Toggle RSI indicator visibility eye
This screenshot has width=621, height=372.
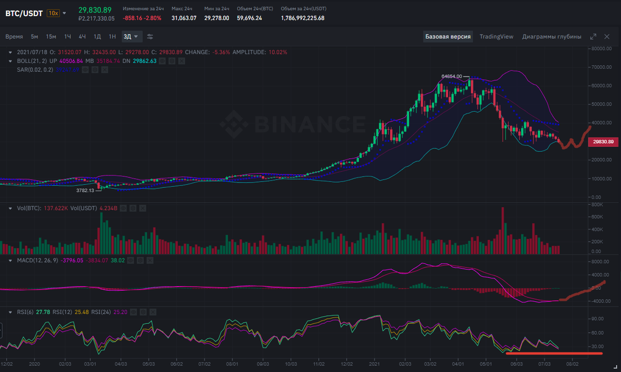point(133,312)
